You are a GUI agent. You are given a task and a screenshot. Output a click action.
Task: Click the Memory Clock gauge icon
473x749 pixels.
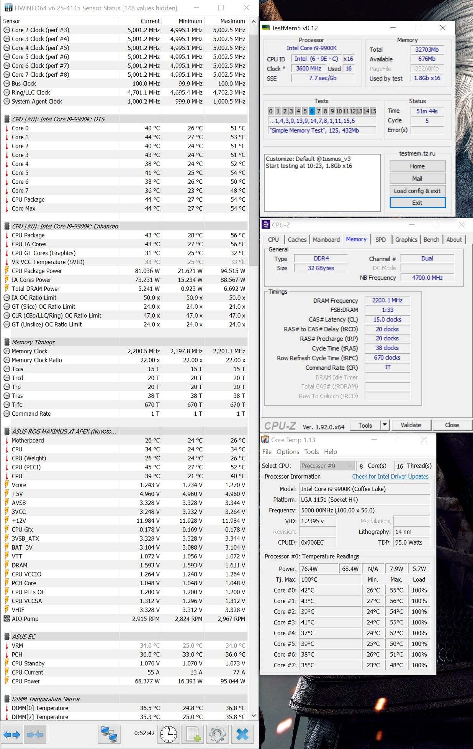point(7,351)
